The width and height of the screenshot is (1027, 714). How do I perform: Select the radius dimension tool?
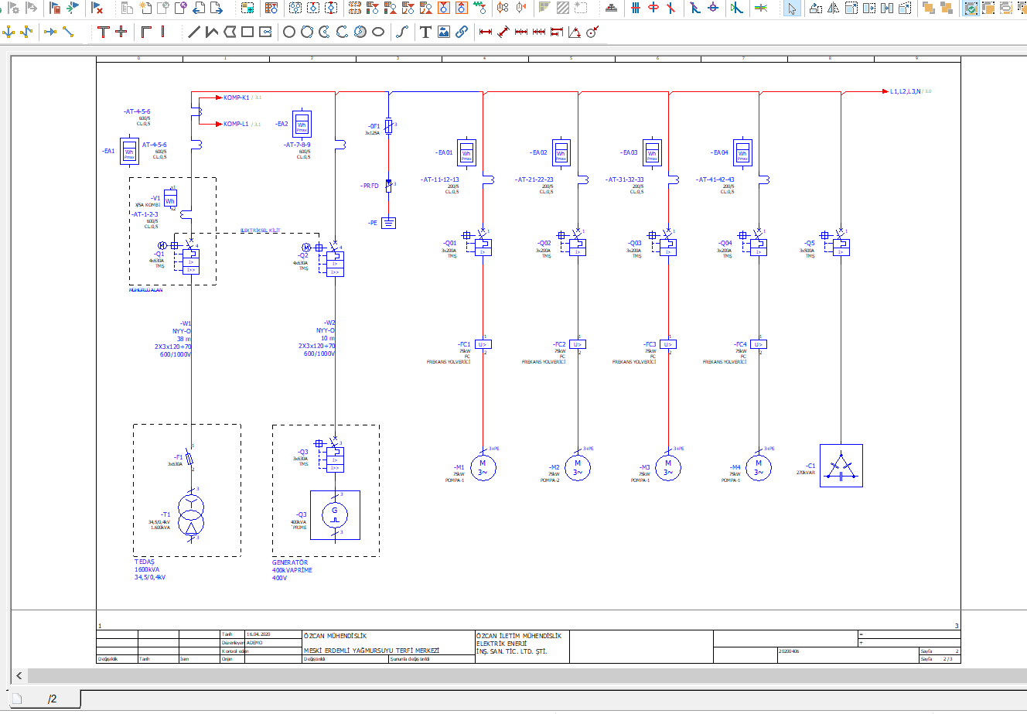(x=592, y=32)
